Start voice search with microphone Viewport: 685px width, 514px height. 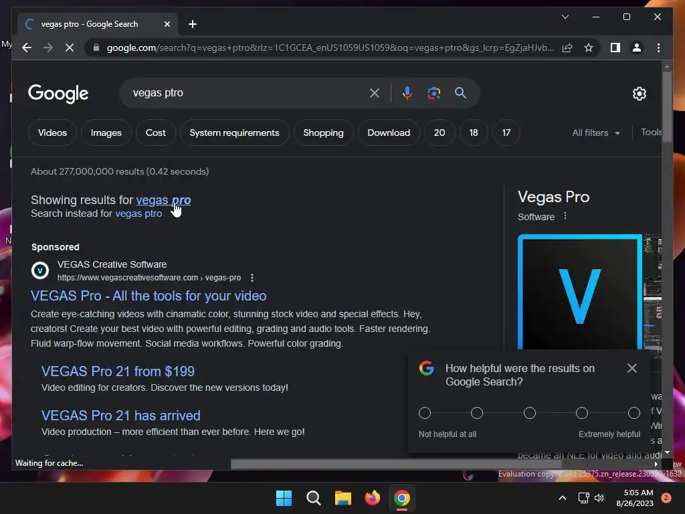point(407,93)
